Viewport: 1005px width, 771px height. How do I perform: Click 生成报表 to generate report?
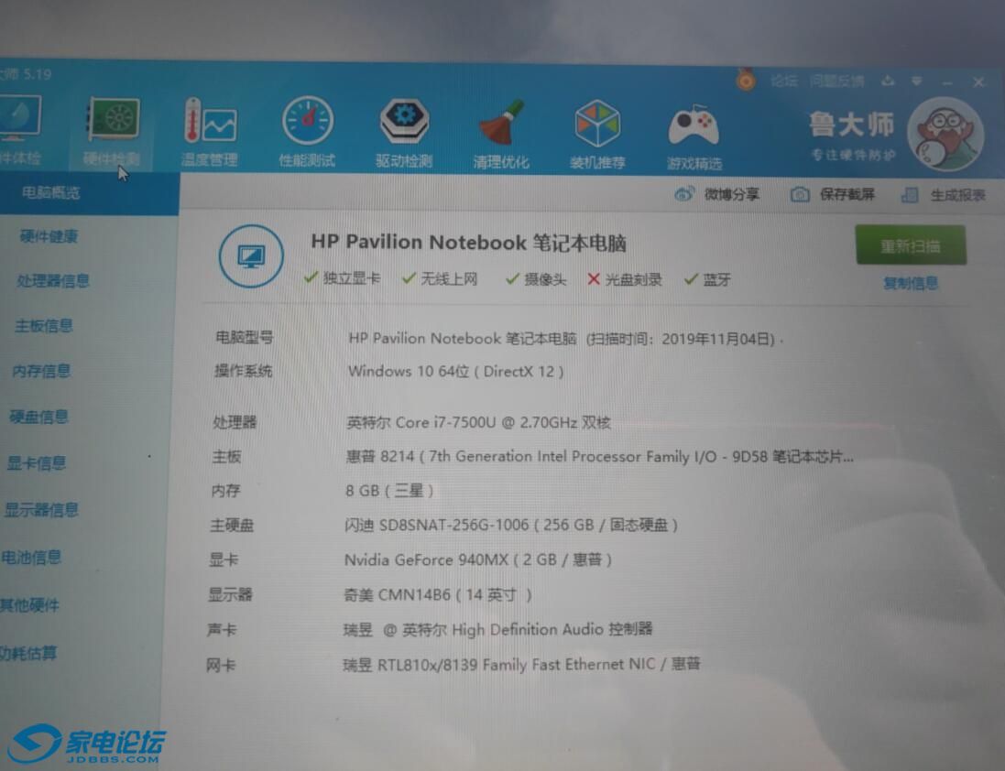coord(957,195)
